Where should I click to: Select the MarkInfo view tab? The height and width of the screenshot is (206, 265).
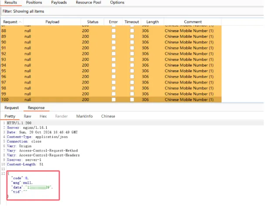tap(84, 116)
